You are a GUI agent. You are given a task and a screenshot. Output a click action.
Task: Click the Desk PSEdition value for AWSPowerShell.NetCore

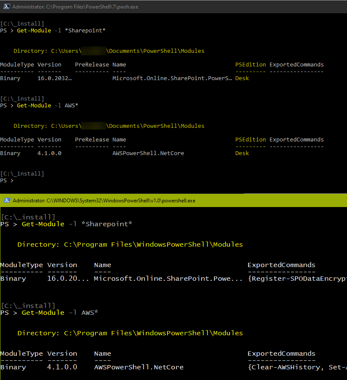pos(241,153)
